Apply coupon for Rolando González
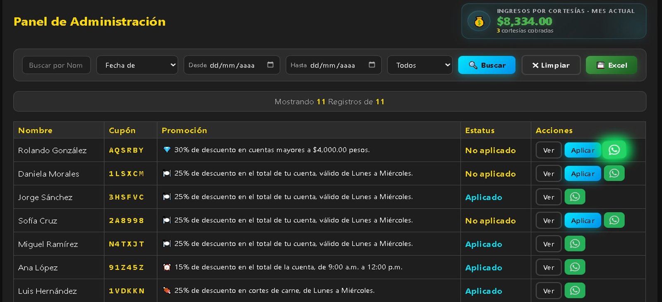The width and height of the screenshot is (662, 302). [583, 150]
